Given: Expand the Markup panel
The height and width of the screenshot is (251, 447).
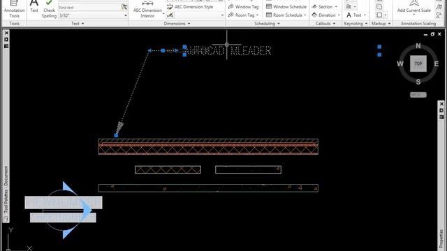Looking at the screenshot, I should [381, 24].
